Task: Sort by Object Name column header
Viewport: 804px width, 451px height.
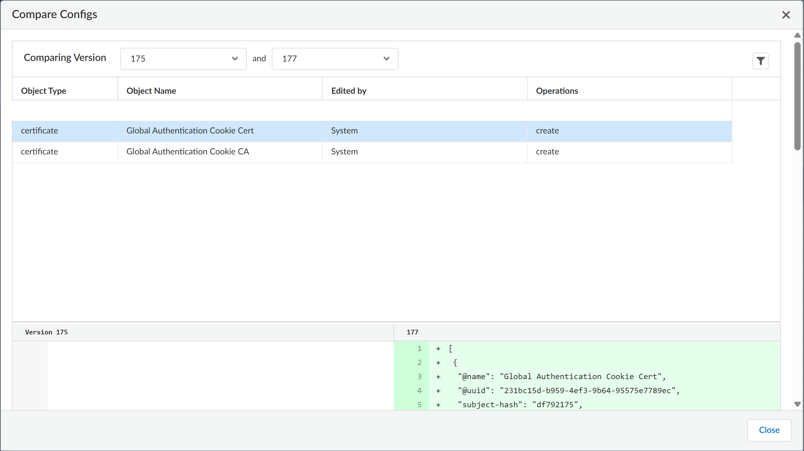Action: (x=151, y=91)
